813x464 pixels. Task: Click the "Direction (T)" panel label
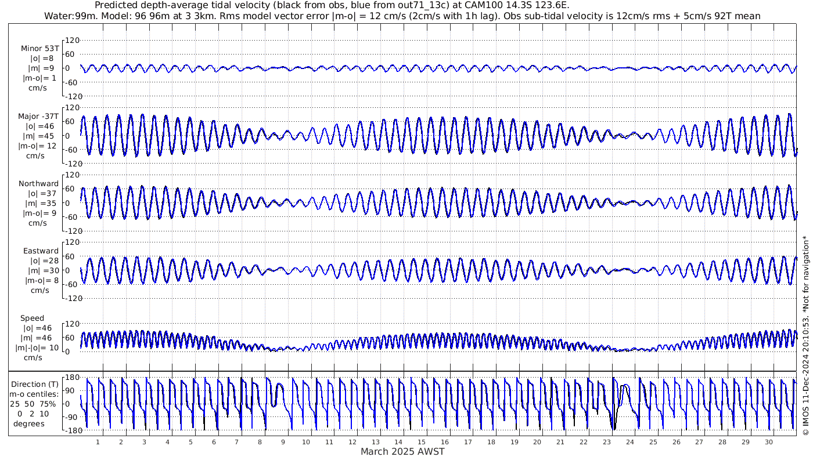(x=35, y=384)
